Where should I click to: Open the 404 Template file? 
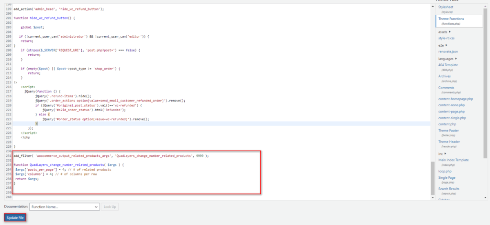coord(448,65)
